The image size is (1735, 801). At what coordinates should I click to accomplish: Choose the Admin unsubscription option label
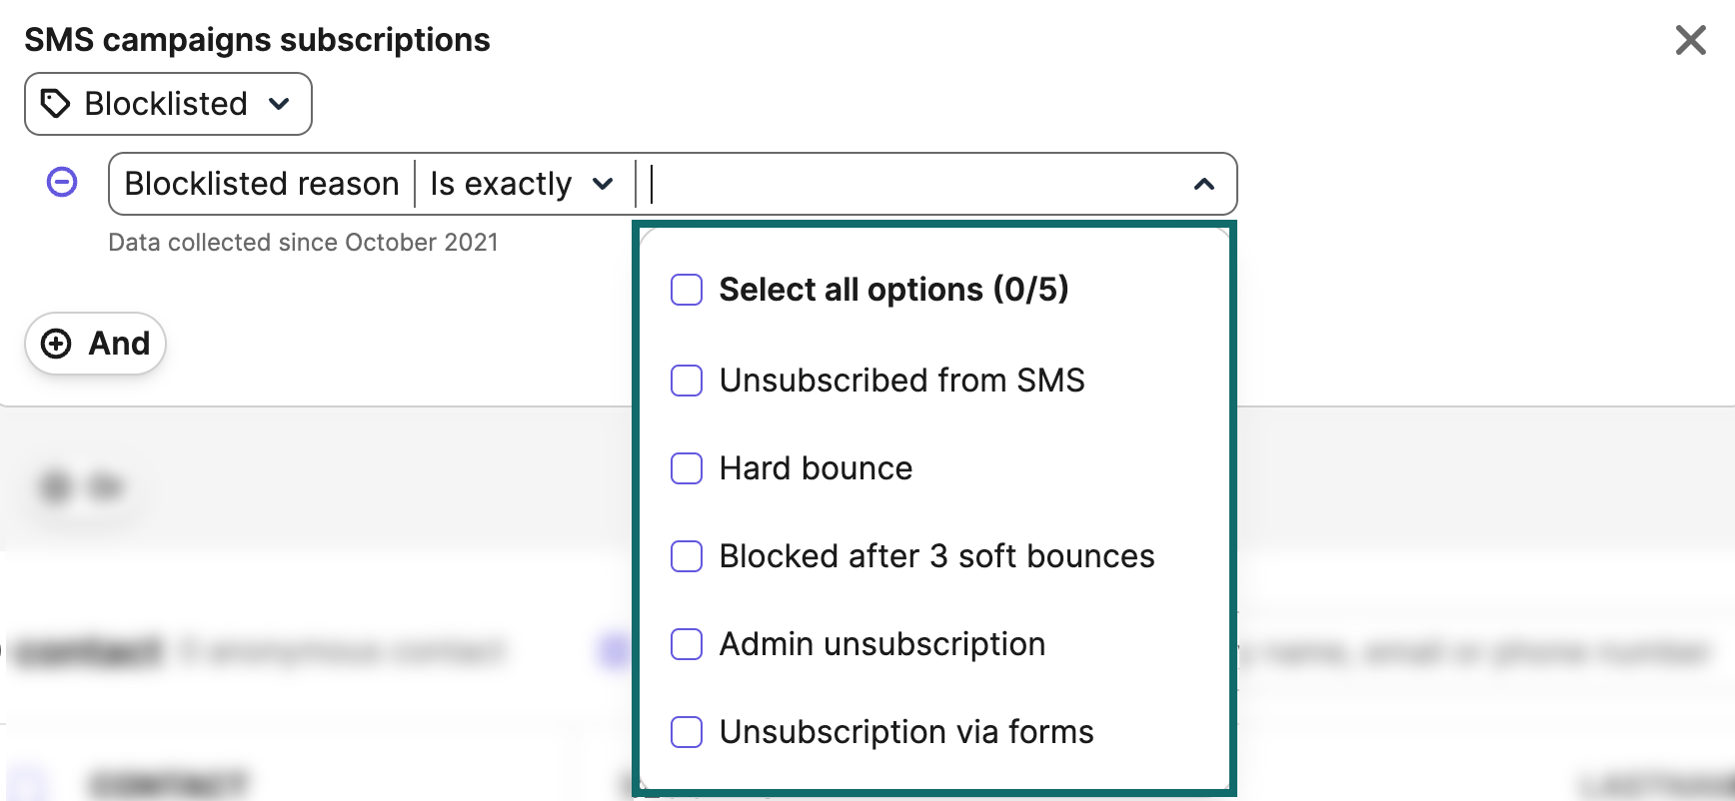click(x=881, y=644)
